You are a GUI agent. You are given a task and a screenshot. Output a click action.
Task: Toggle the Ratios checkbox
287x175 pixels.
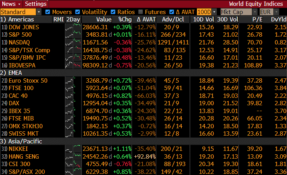click(113, 12)
